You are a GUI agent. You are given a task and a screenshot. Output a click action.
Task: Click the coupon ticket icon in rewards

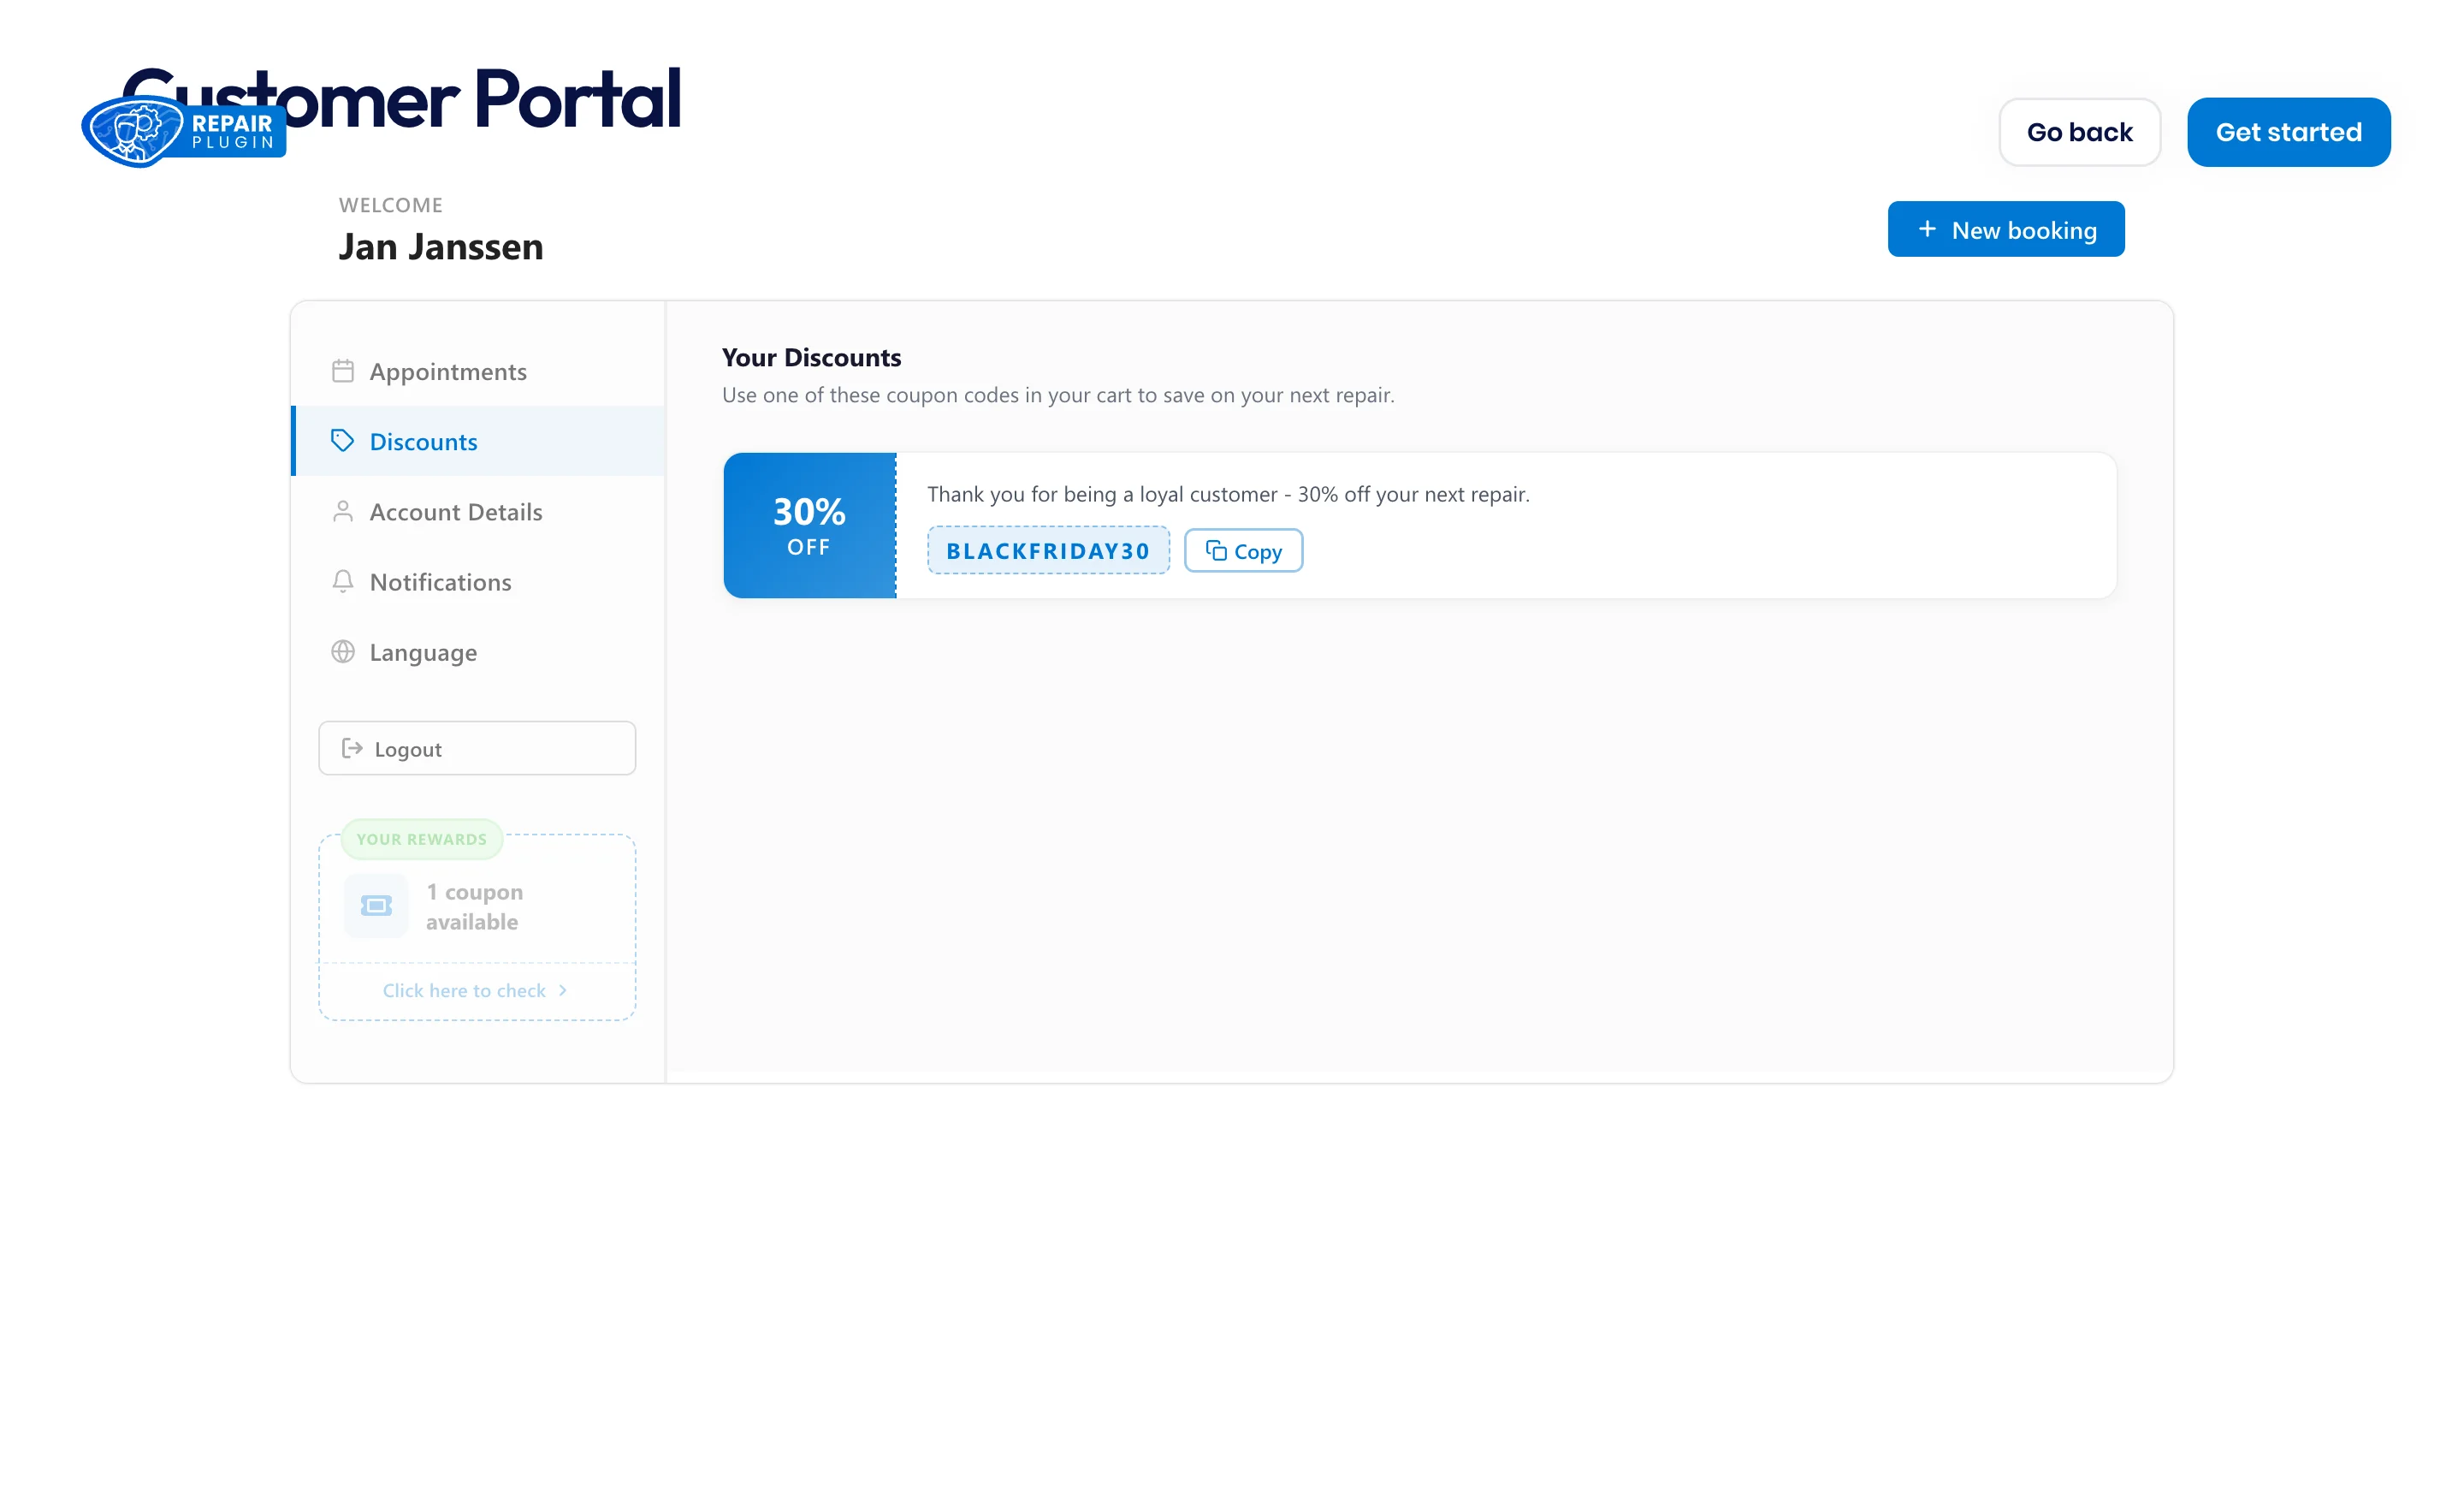tap(376, 906)
